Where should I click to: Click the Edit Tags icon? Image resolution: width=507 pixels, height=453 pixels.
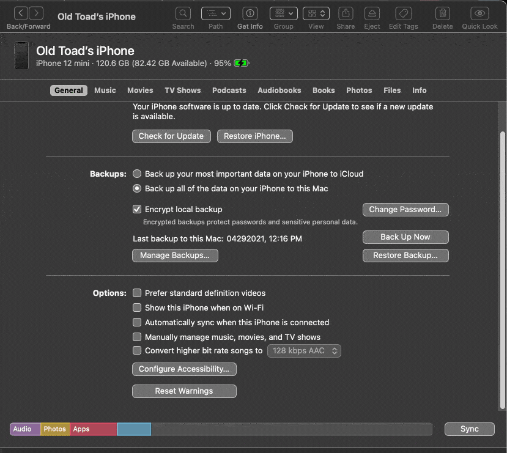click(404, 13)
